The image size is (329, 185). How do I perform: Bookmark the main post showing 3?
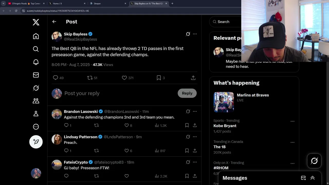click(x=161, y=78)
